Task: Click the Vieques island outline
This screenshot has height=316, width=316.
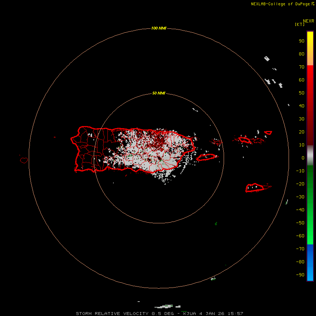Action: (x=207, y=157)
